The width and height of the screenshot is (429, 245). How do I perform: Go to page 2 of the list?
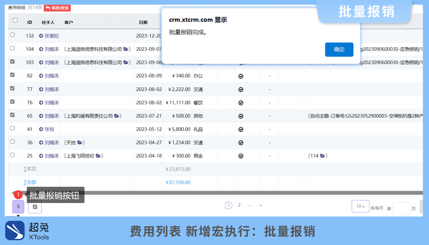click(239, 205)
